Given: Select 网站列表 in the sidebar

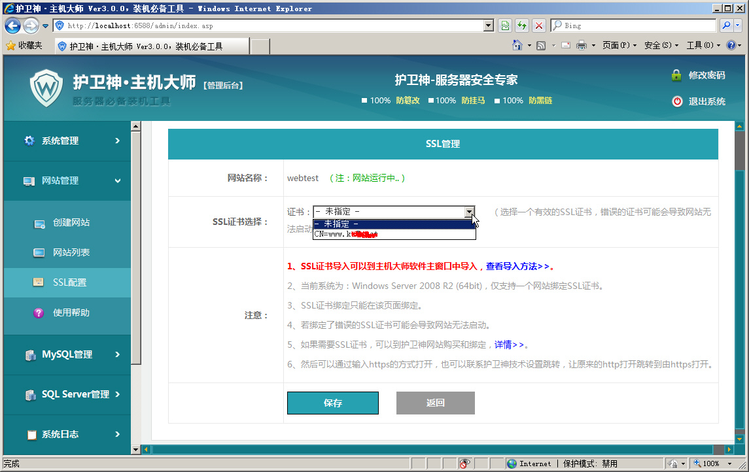Looking at the screenshot, I should click(71, 252).
